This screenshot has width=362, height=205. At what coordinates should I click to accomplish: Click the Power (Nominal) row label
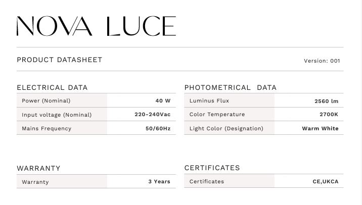click(46, 101)
